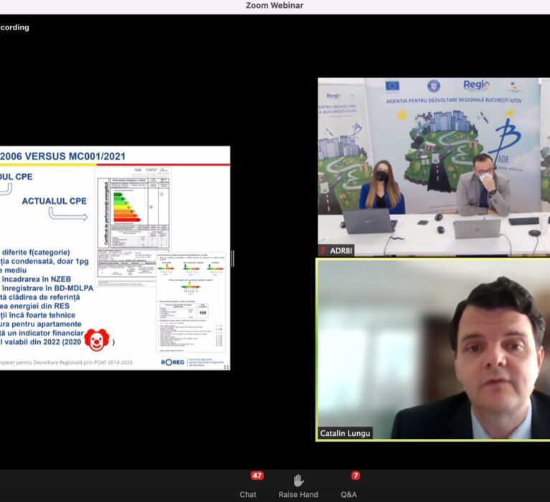Click the Raise Hand icon
The image size is (550, 502).
click(x=298, y=486)
